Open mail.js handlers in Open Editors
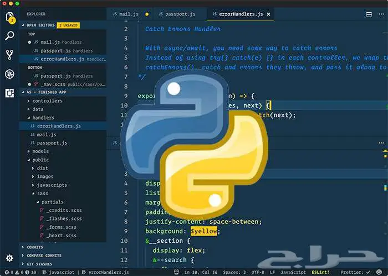The height and width of the screenshot is (276, 388). click(x=63, y=42)
